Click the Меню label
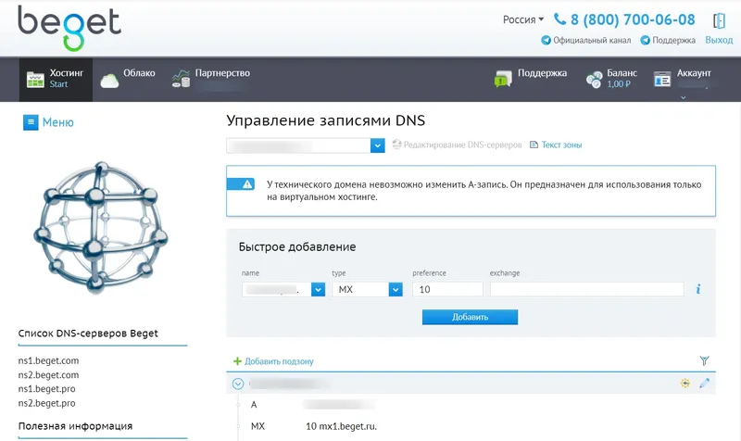This screenshot has height=441, width=741. coord(58,122)
